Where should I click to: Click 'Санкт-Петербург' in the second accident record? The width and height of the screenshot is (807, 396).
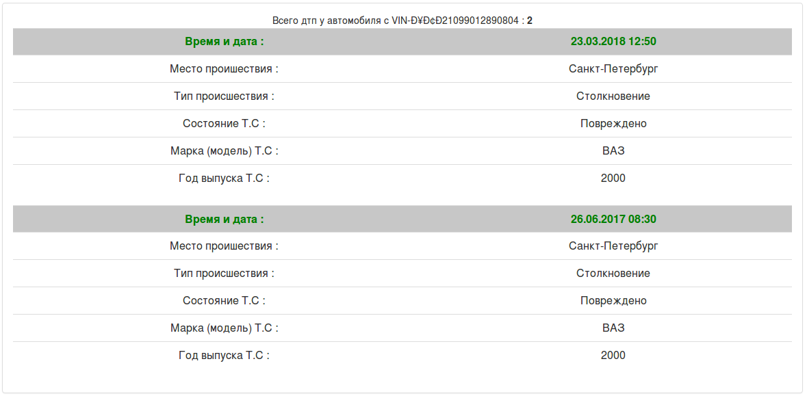tap(613, 246)
